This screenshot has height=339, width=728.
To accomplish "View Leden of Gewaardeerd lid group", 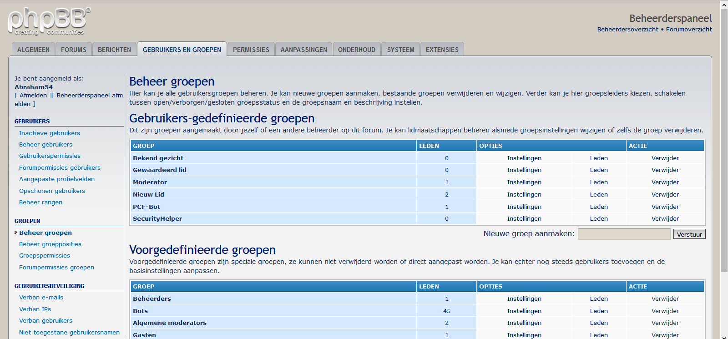I will tap(599, 170).
